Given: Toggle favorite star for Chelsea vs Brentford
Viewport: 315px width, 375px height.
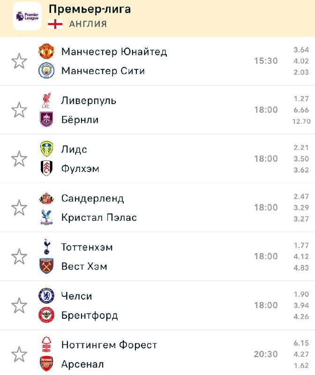Looking at the screenshot, I should tap(19, 305).
